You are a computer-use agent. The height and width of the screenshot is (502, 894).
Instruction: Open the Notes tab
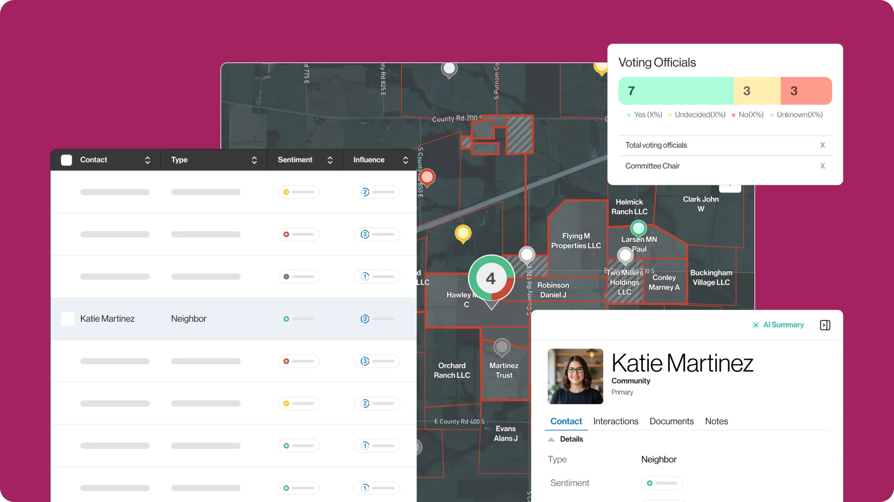(716, 421)
